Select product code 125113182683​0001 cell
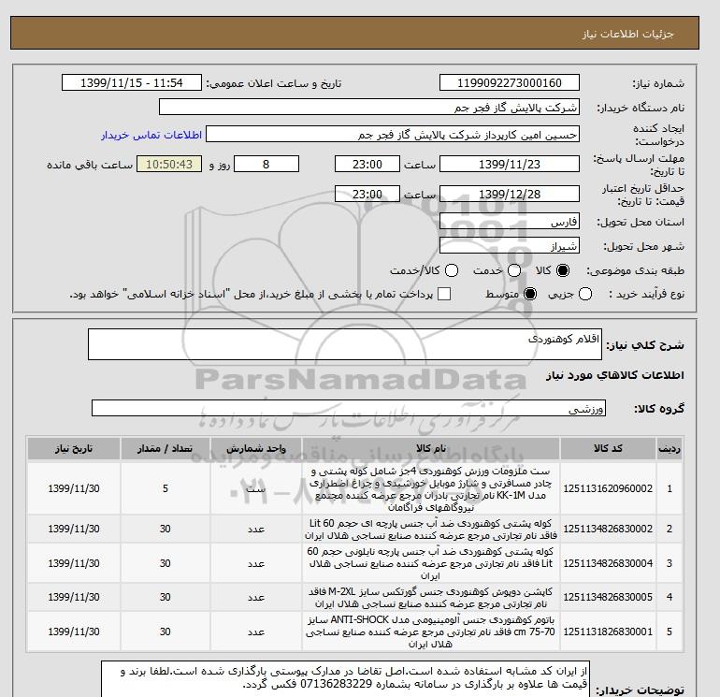 tap(608, 632)
